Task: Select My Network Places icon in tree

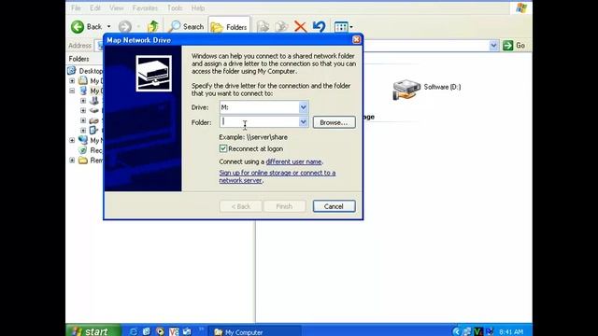Action: (x=83, y=140)
